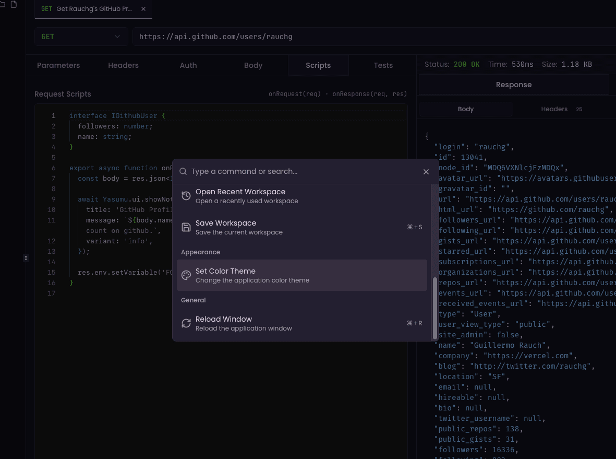Open the GET method dropdown

(x=81, y=37)
